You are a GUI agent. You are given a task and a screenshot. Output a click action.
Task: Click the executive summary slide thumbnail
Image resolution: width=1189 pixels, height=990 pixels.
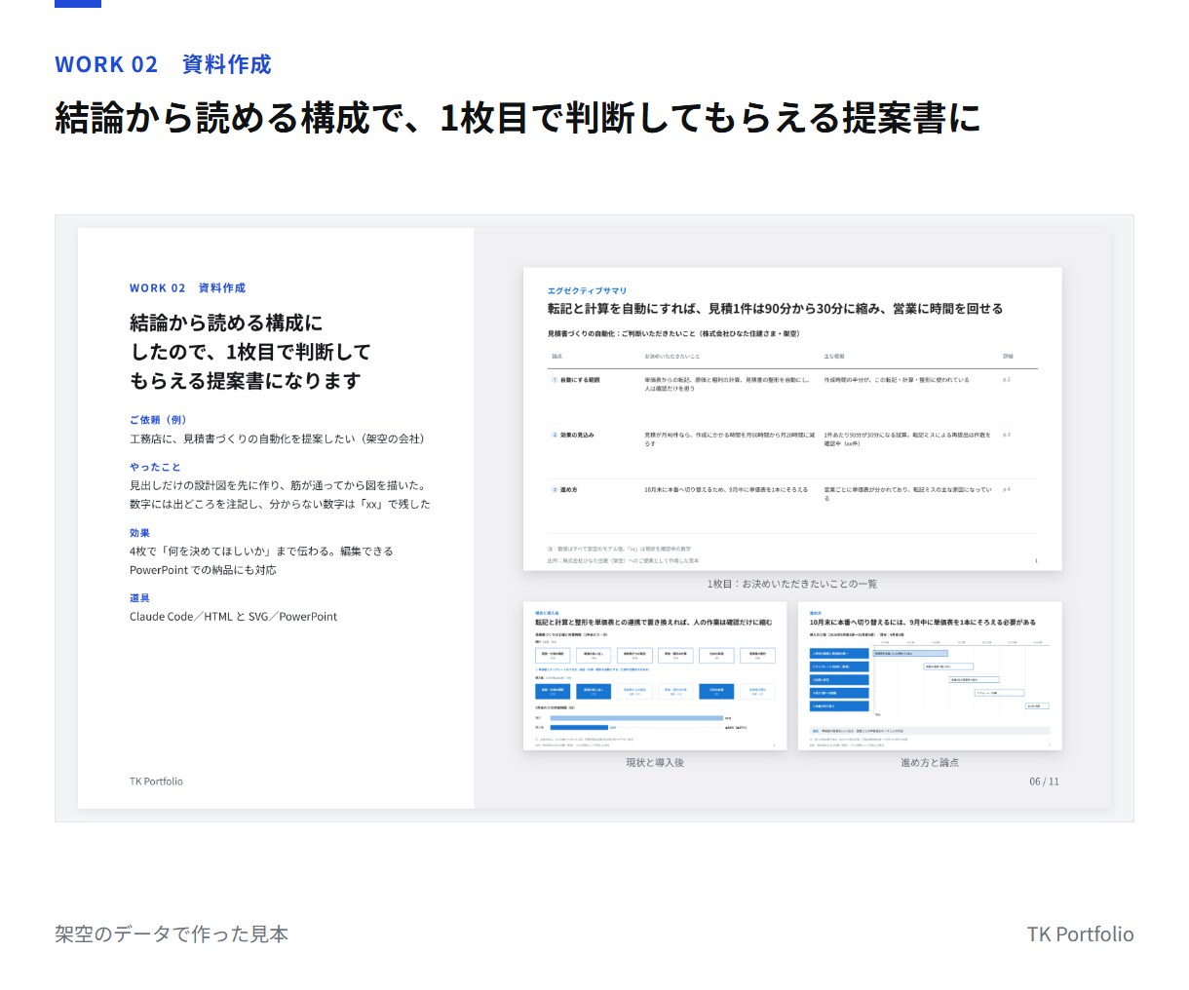coord(792,419)
